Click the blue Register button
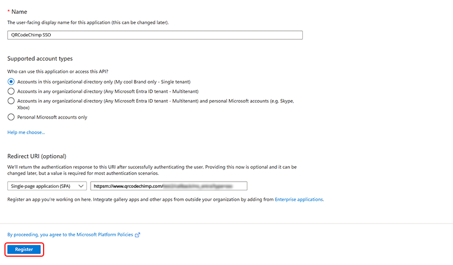This screenshot has width=453, height=265. pyautogui.click(x=24, y=250)
